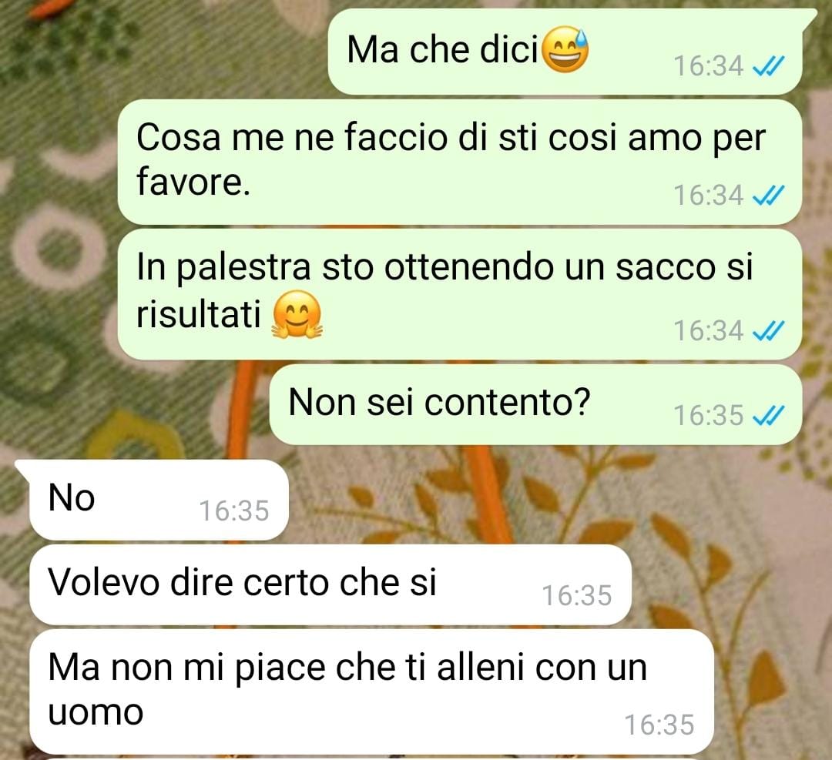
Task: Tap the word 'favore.' in the sent message
Action: pos(193,182)
